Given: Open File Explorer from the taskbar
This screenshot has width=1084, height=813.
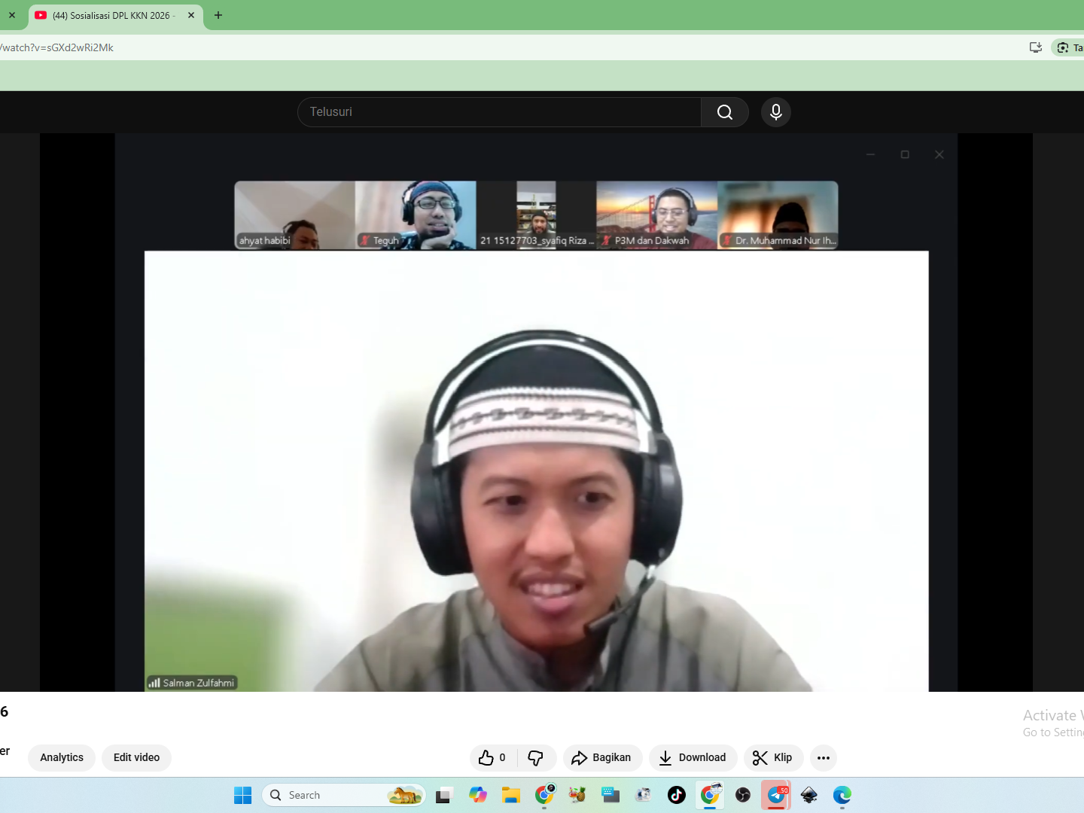Looking at the screenshot, I should [x=511, y=795].
